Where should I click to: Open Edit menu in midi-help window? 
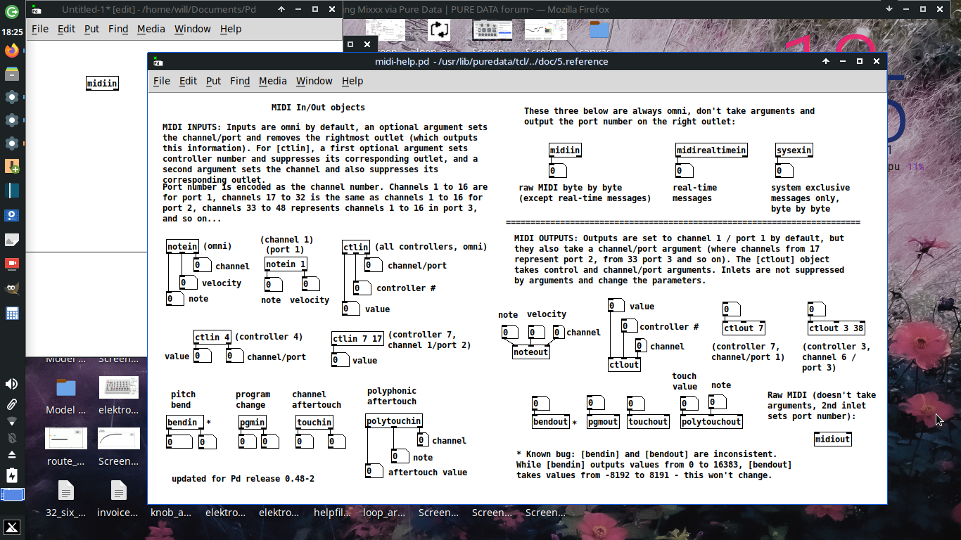pos(188,81)
